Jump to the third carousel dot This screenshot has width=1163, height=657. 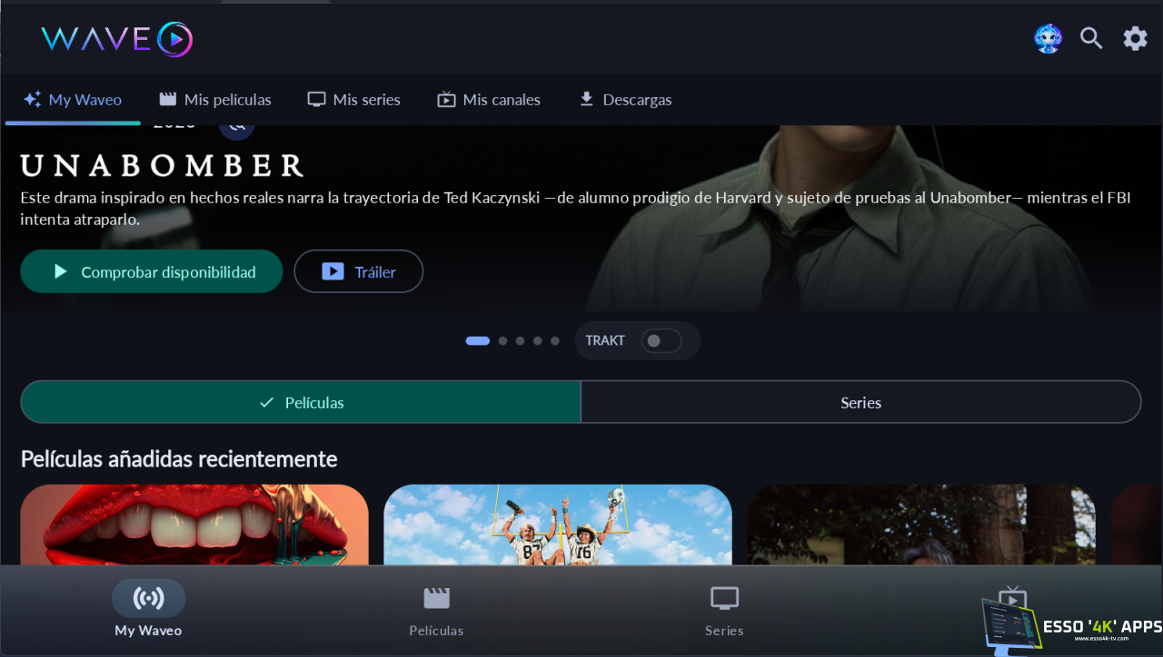(520, 341)
